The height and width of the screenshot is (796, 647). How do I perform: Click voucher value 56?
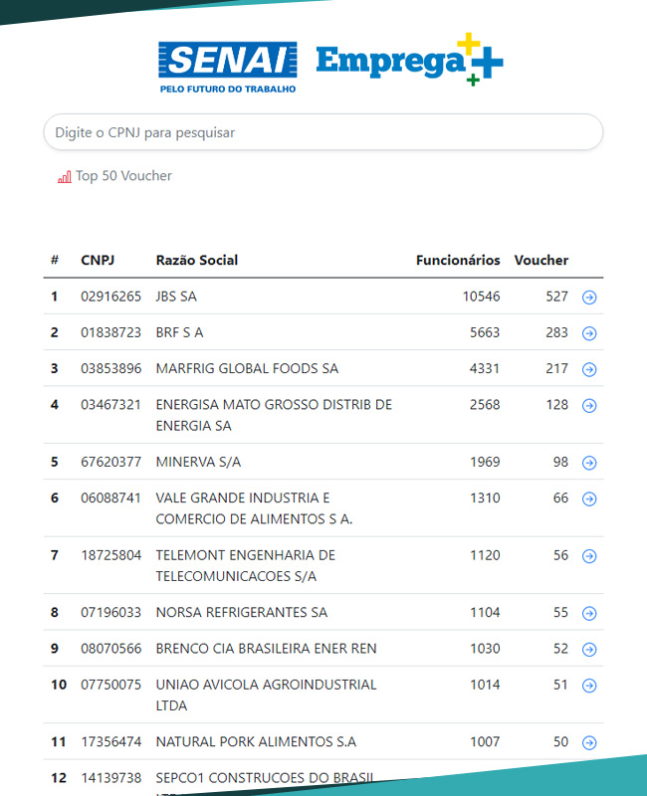pos(560,555)
